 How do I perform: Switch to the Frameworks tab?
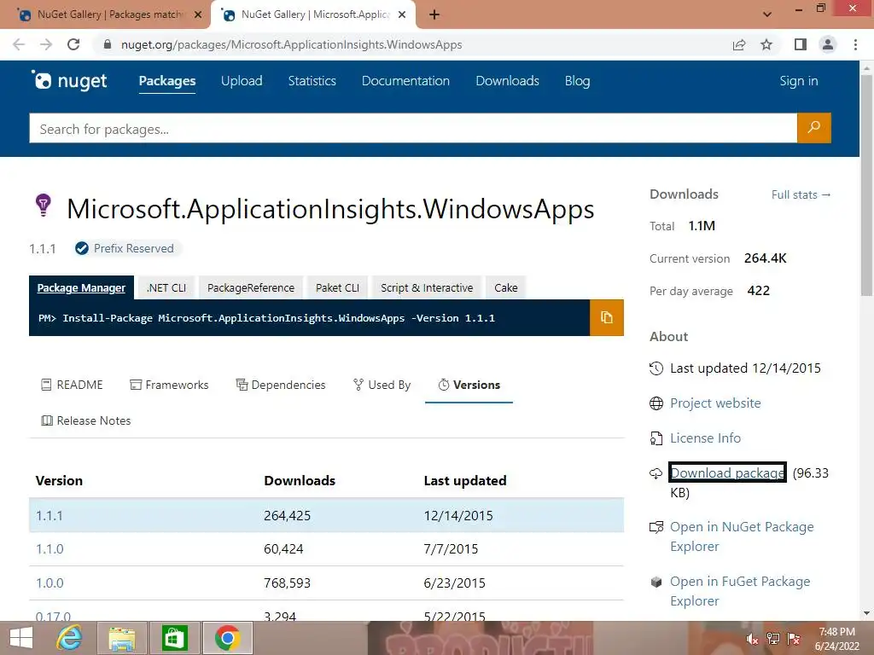(170, 385)
